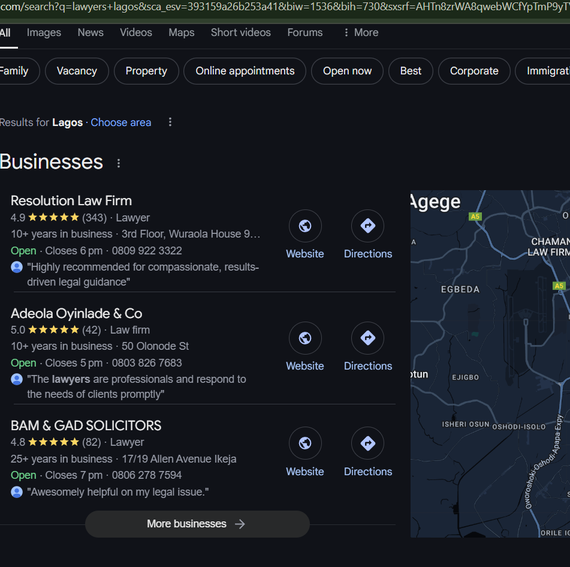Image resolution: width=570 pixels, height=567 pixels.
Task: Apply the Immigration filter chip
Action: [x=543, y=71]
